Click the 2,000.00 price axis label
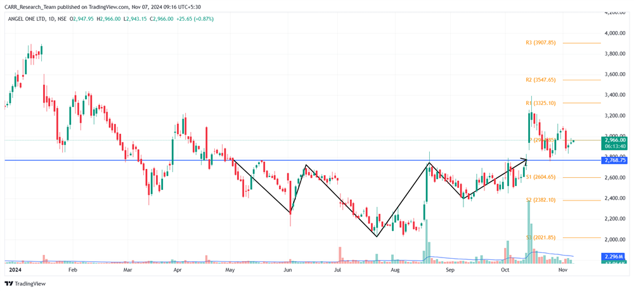This screenshot has width=634, height=291. [615, 239]
